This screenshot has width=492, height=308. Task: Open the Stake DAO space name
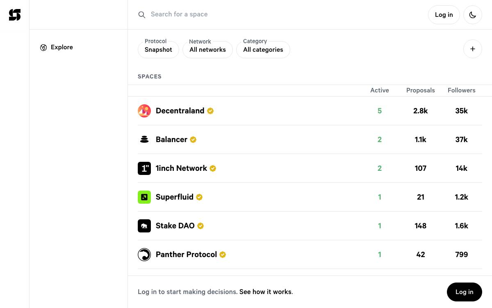(x=175, y=226)
